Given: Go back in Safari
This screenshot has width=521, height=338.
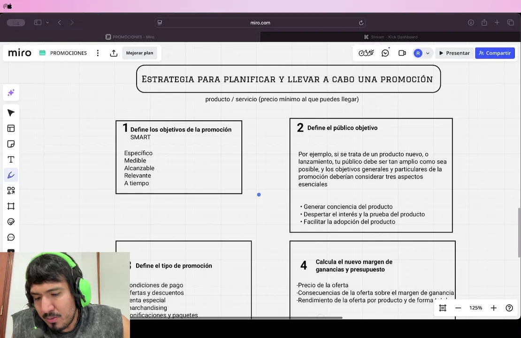Looking at the screenshot, I should tap(60, 23).
